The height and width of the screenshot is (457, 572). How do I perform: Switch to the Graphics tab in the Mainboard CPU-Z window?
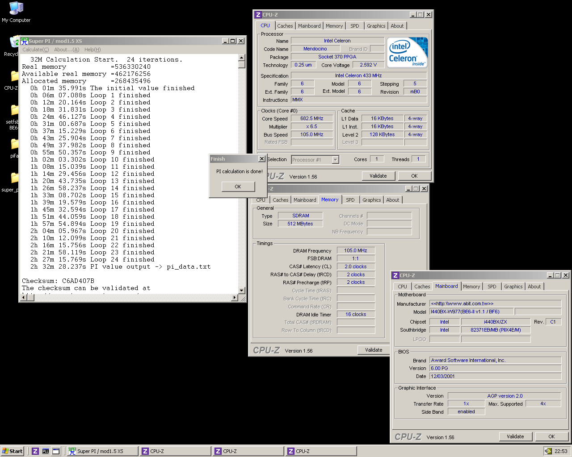click(x=513, y=287)
